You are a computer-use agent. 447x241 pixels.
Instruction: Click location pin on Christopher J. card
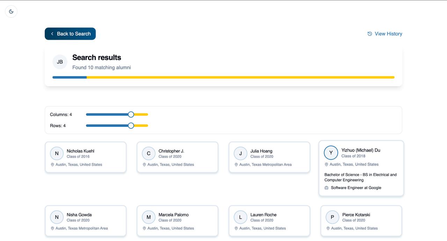[x=144, y=165]
